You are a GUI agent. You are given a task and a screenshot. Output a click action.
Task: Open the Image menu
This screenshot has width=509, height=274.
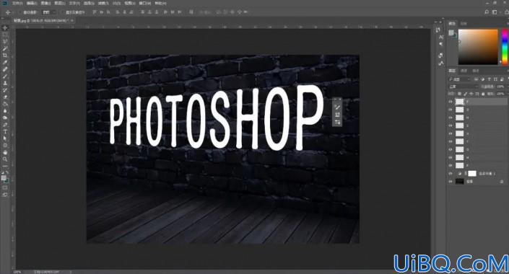(x=45, y=3)
